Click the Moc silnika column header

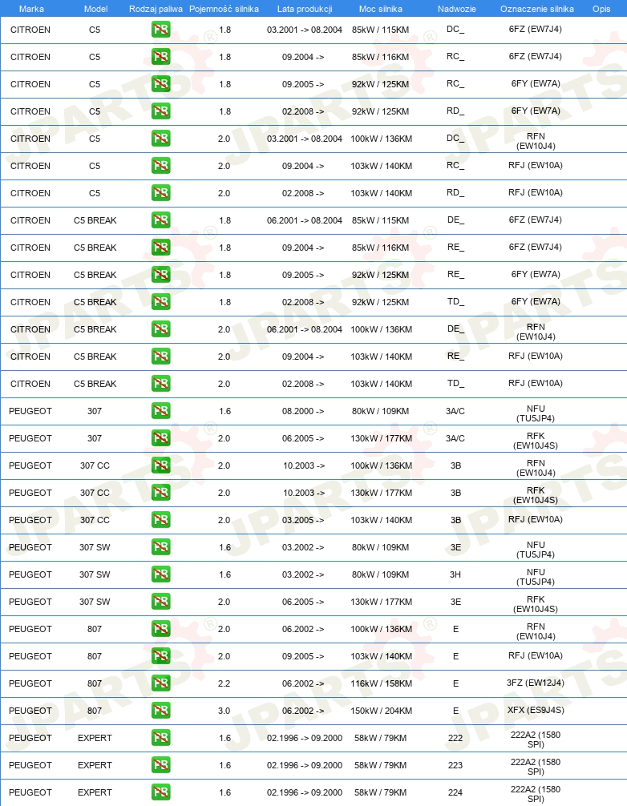pyautogui.click(x=381, y=9)
